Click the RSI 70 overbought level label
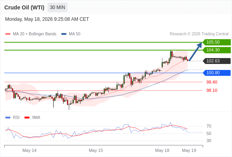This screenshot has width=232, height=157. pyautogui.click(x=209, y=126)
